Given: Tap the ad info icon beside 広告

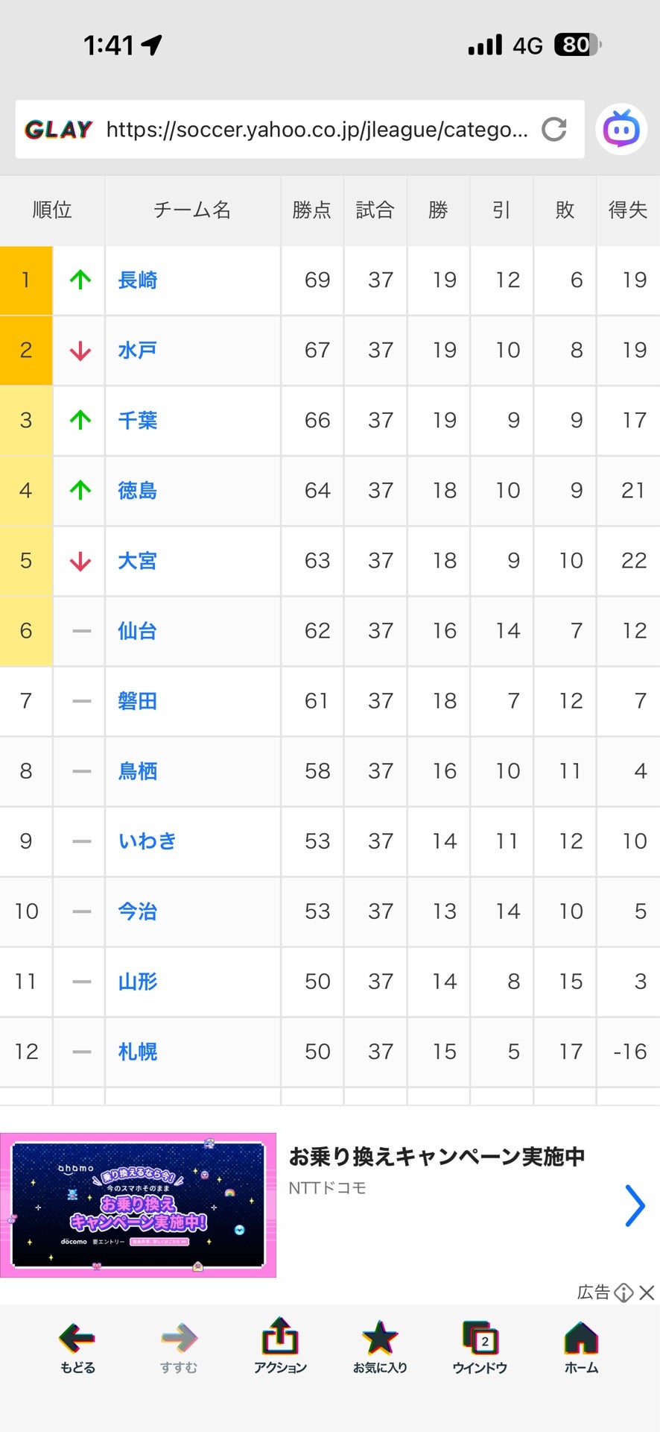Looking at the screenshot, I should coord(623,1293).
